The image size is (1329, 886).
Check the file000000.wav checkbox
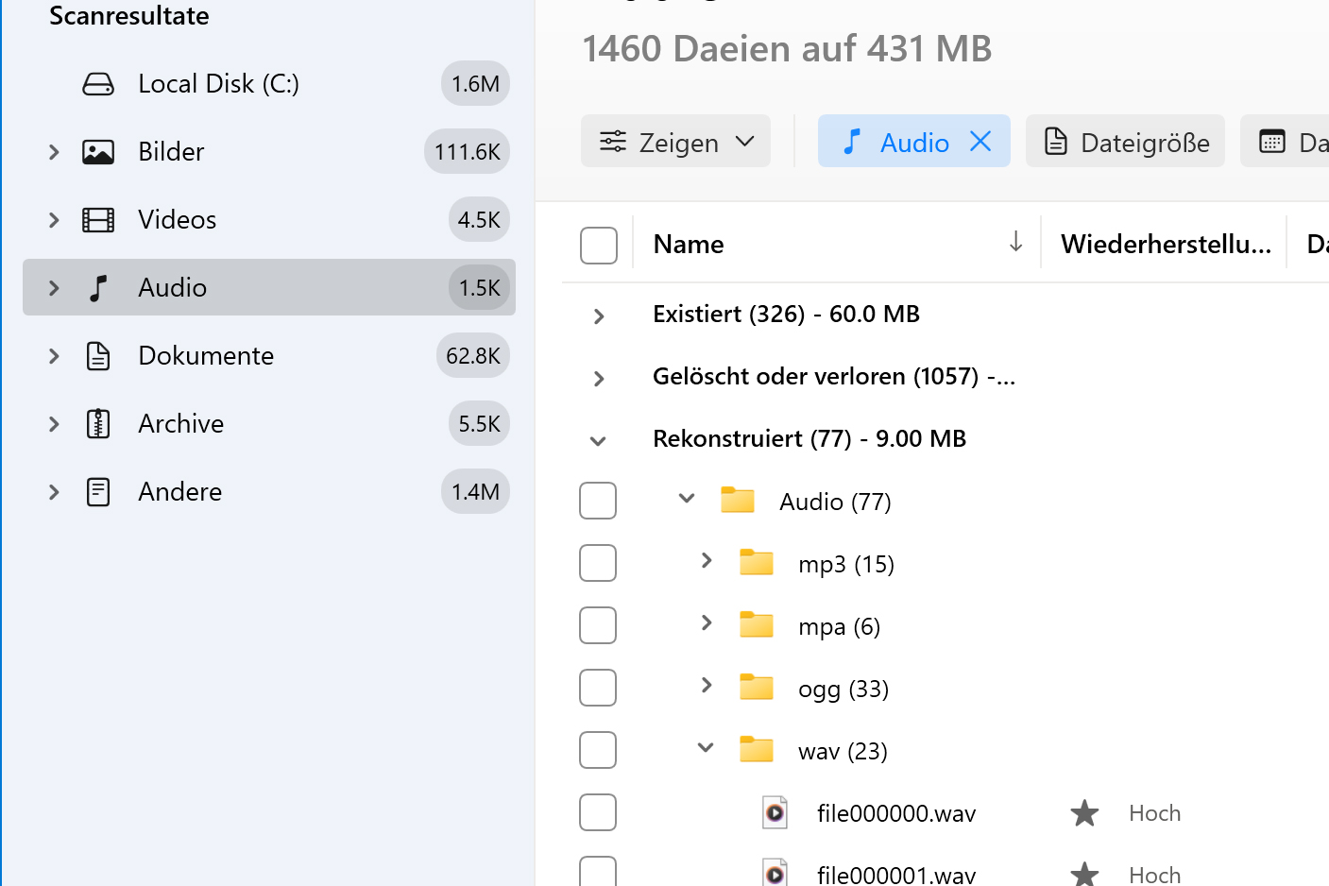click(598, 812)
